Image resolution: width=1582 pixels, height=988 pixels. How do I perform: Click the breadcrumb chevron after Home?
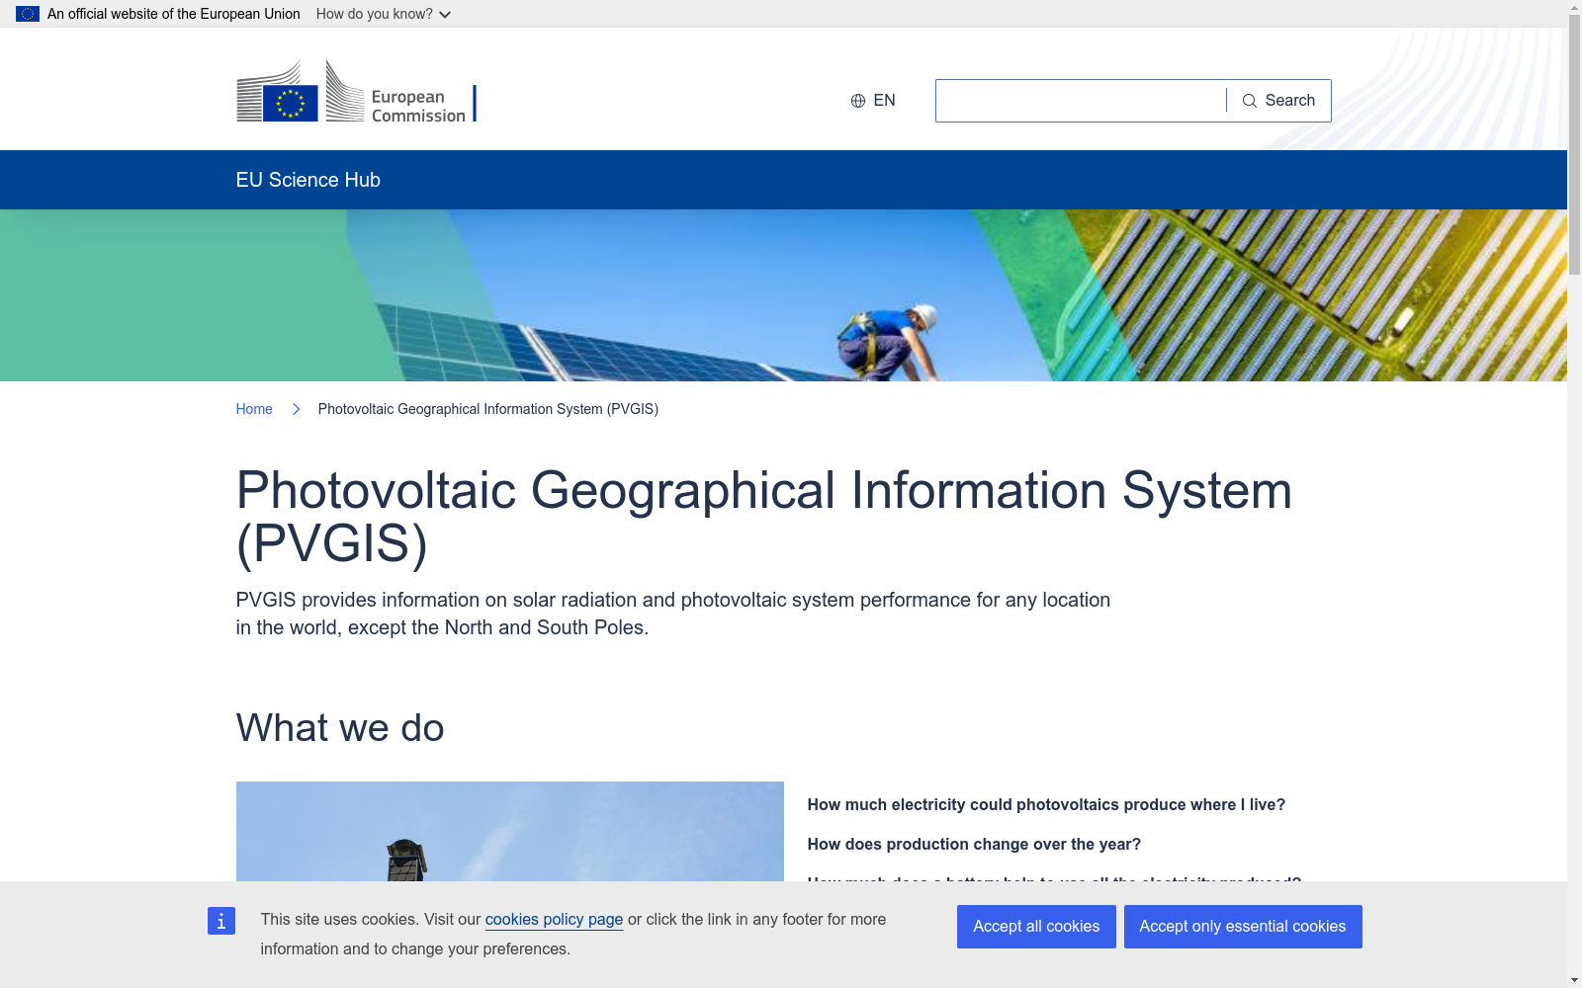click(x=296, y=409)
